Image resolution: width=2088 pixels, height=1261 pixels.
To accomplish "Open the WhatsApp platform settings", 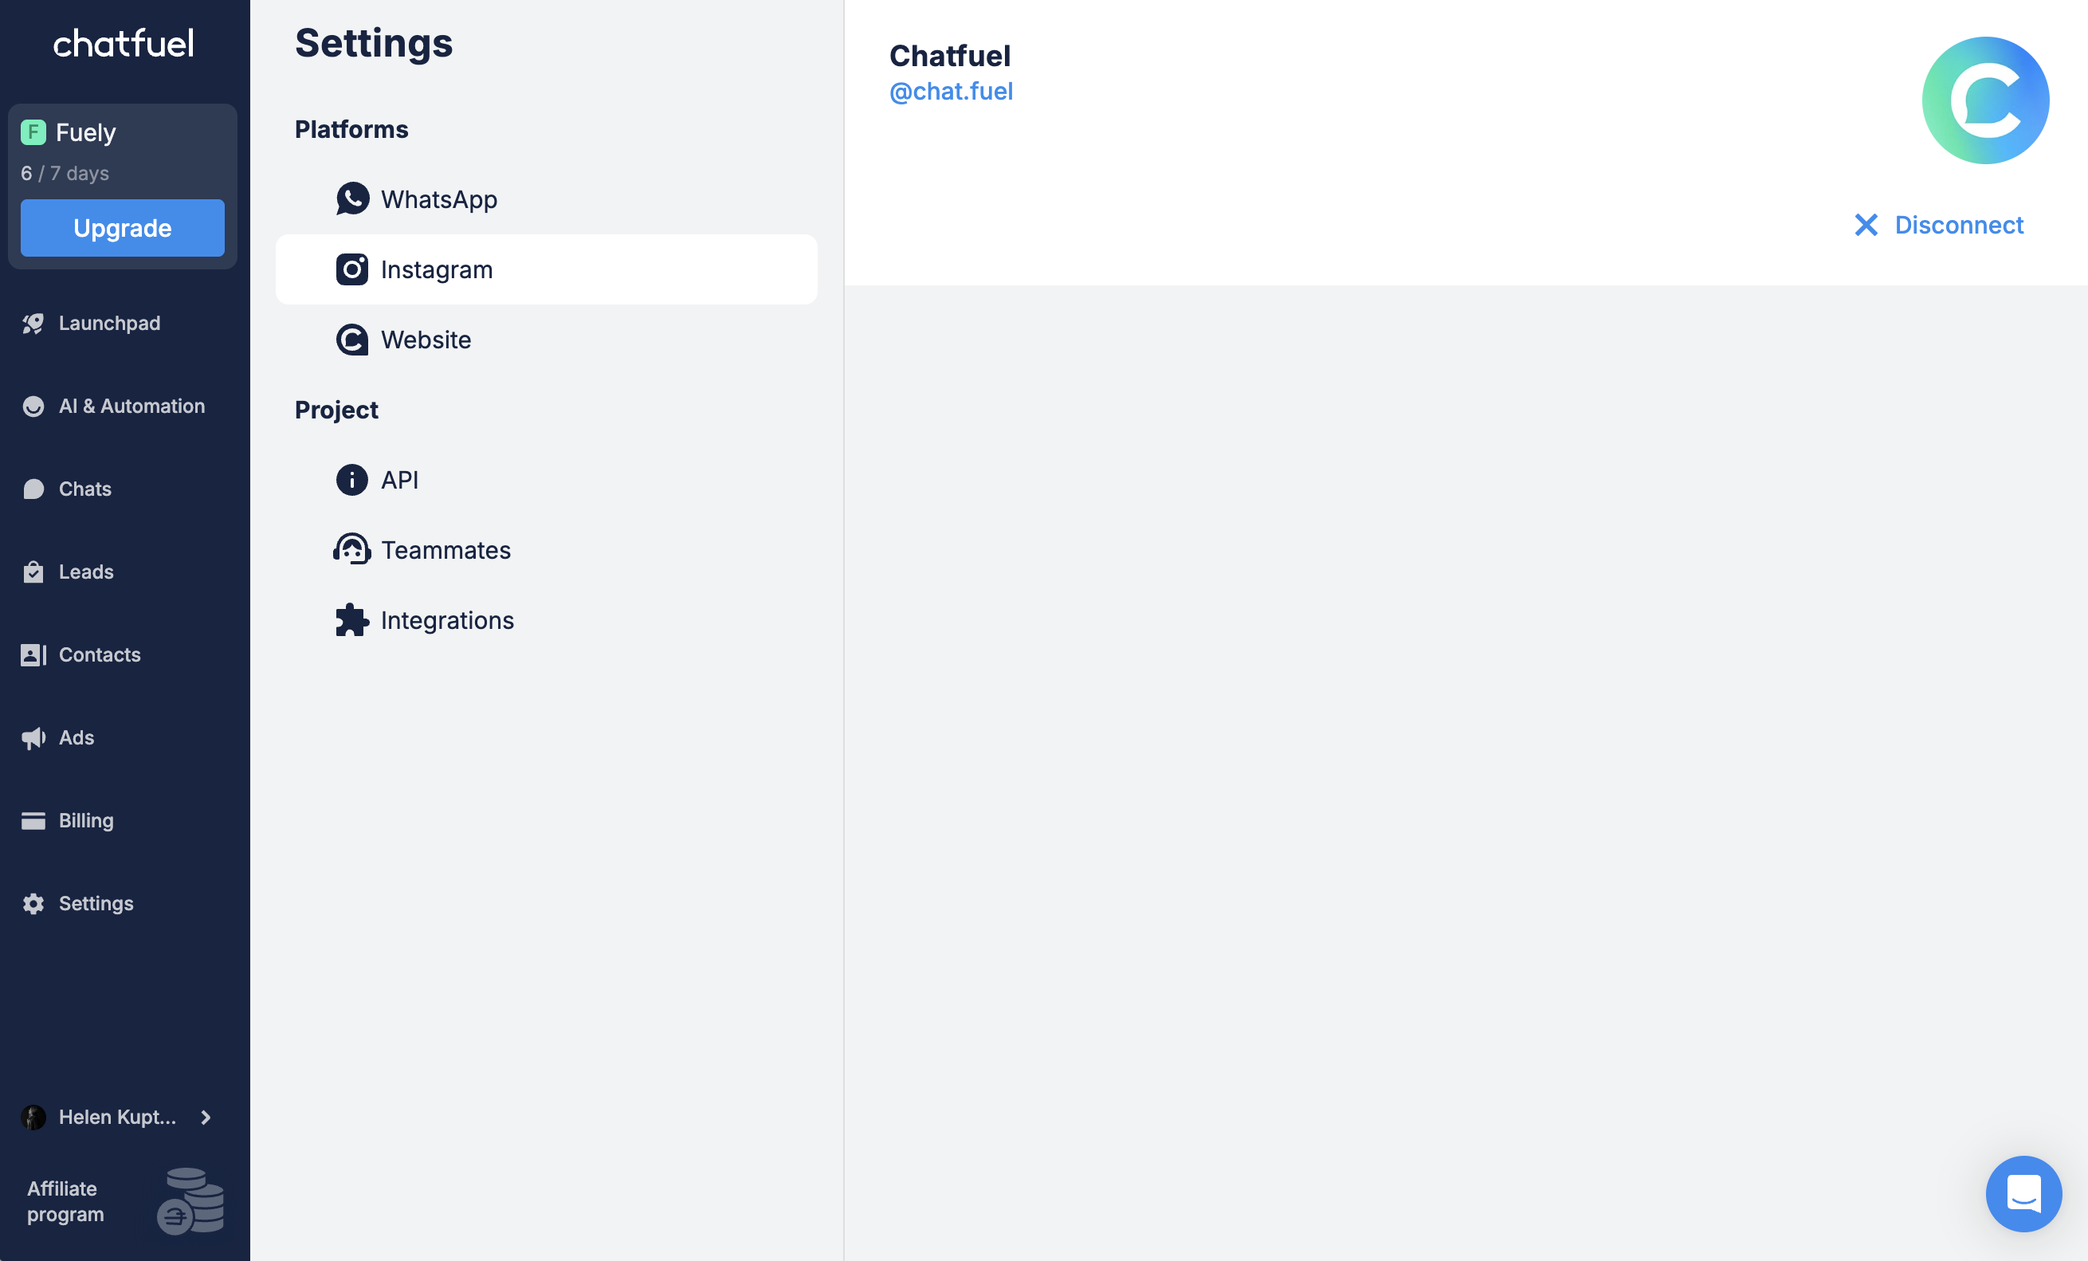I will (438, 199).
